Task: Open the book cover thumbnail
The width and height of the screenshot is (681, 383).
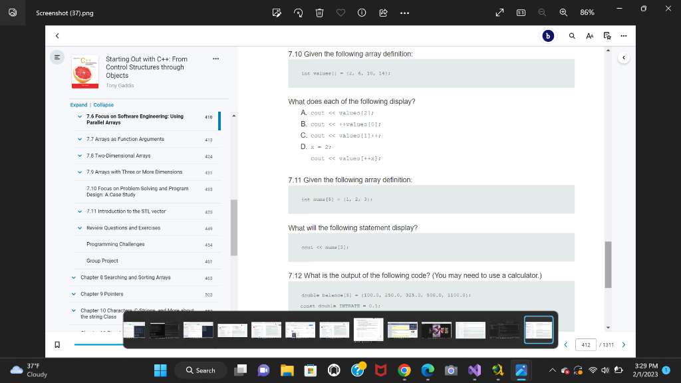Action: click(x=84, y=72)
